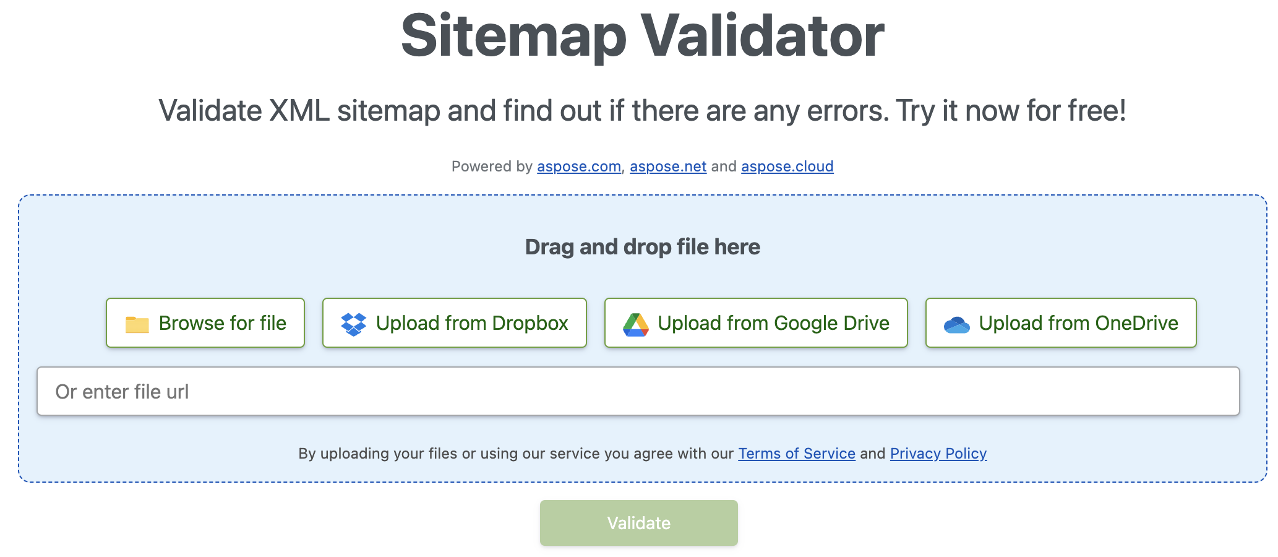Image resolution: width=1278 pixels, height=557 pixels.
Task: Visit the aspose.net link
Action: pos(668,166)
